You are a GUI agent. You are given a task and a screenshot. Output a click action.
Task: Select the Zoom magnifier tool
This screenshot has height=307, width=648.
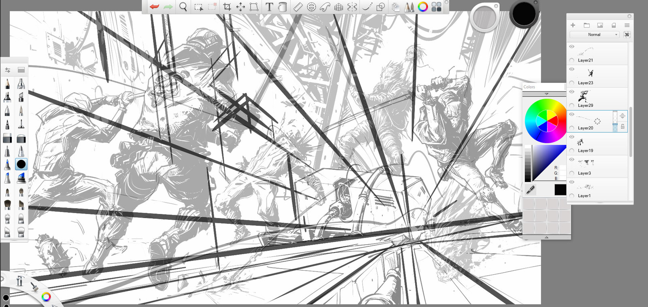(x=183, y=7)
